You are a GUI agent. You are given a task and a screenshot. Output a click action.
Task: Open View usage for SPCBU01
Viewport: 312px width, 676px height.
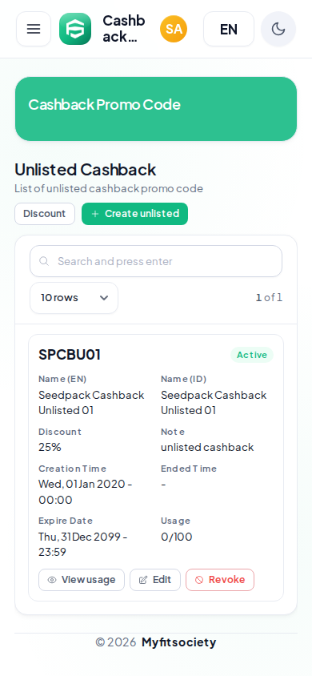[82, 580]
